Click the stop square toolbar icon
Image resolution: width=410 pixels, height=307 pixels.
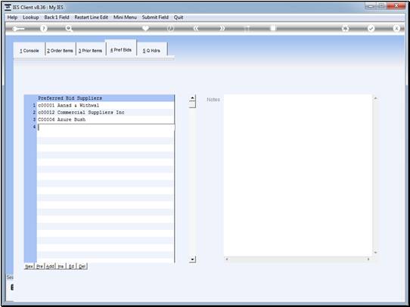click(273, 28)
